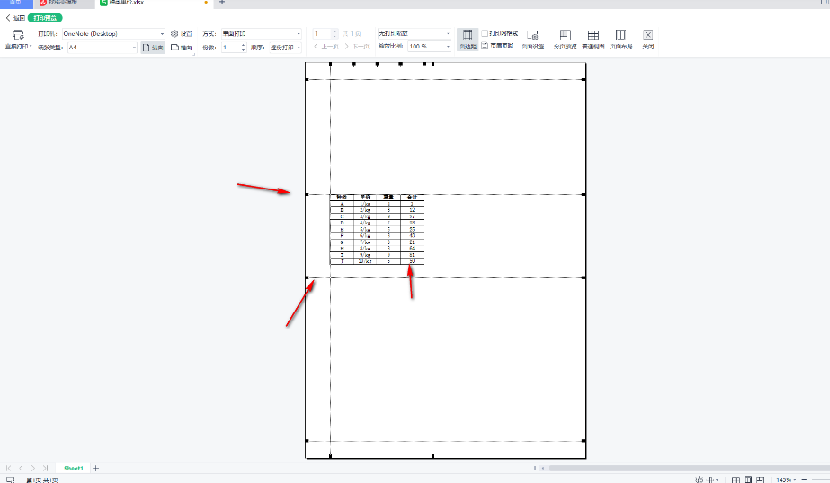Click the right margin handle at the page top
The image size is (830, 483).
click(433, 64)
